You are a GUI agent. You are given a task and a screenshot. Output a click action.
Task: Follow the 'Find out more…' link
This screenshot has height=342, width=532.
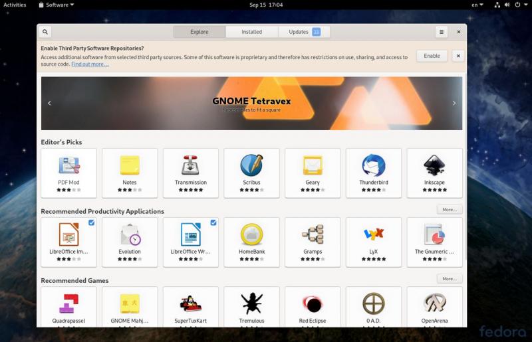click(x=90, y=64)
